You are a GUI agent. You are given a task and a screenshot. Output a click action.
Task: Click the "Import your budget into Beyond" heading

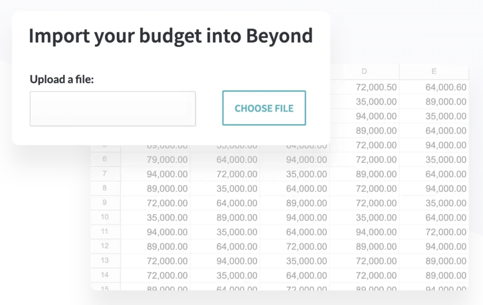coord(171,36)
